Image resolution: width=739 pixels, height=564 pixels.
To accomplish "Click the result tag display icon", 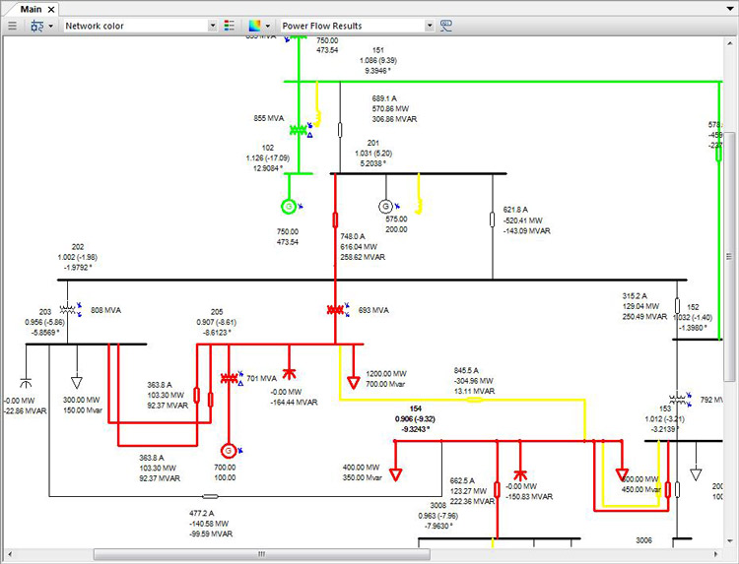I will pyautogui.click(x=446, y=26).
